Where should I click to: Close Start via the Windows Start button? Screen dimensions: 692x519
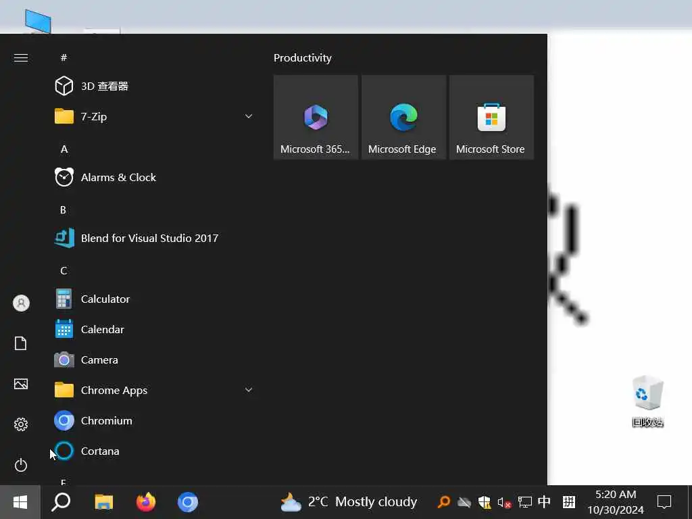[20, 502]
